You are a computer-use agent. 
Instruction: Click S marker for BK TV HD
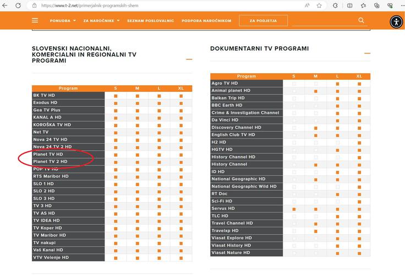(x=116, y=96)
